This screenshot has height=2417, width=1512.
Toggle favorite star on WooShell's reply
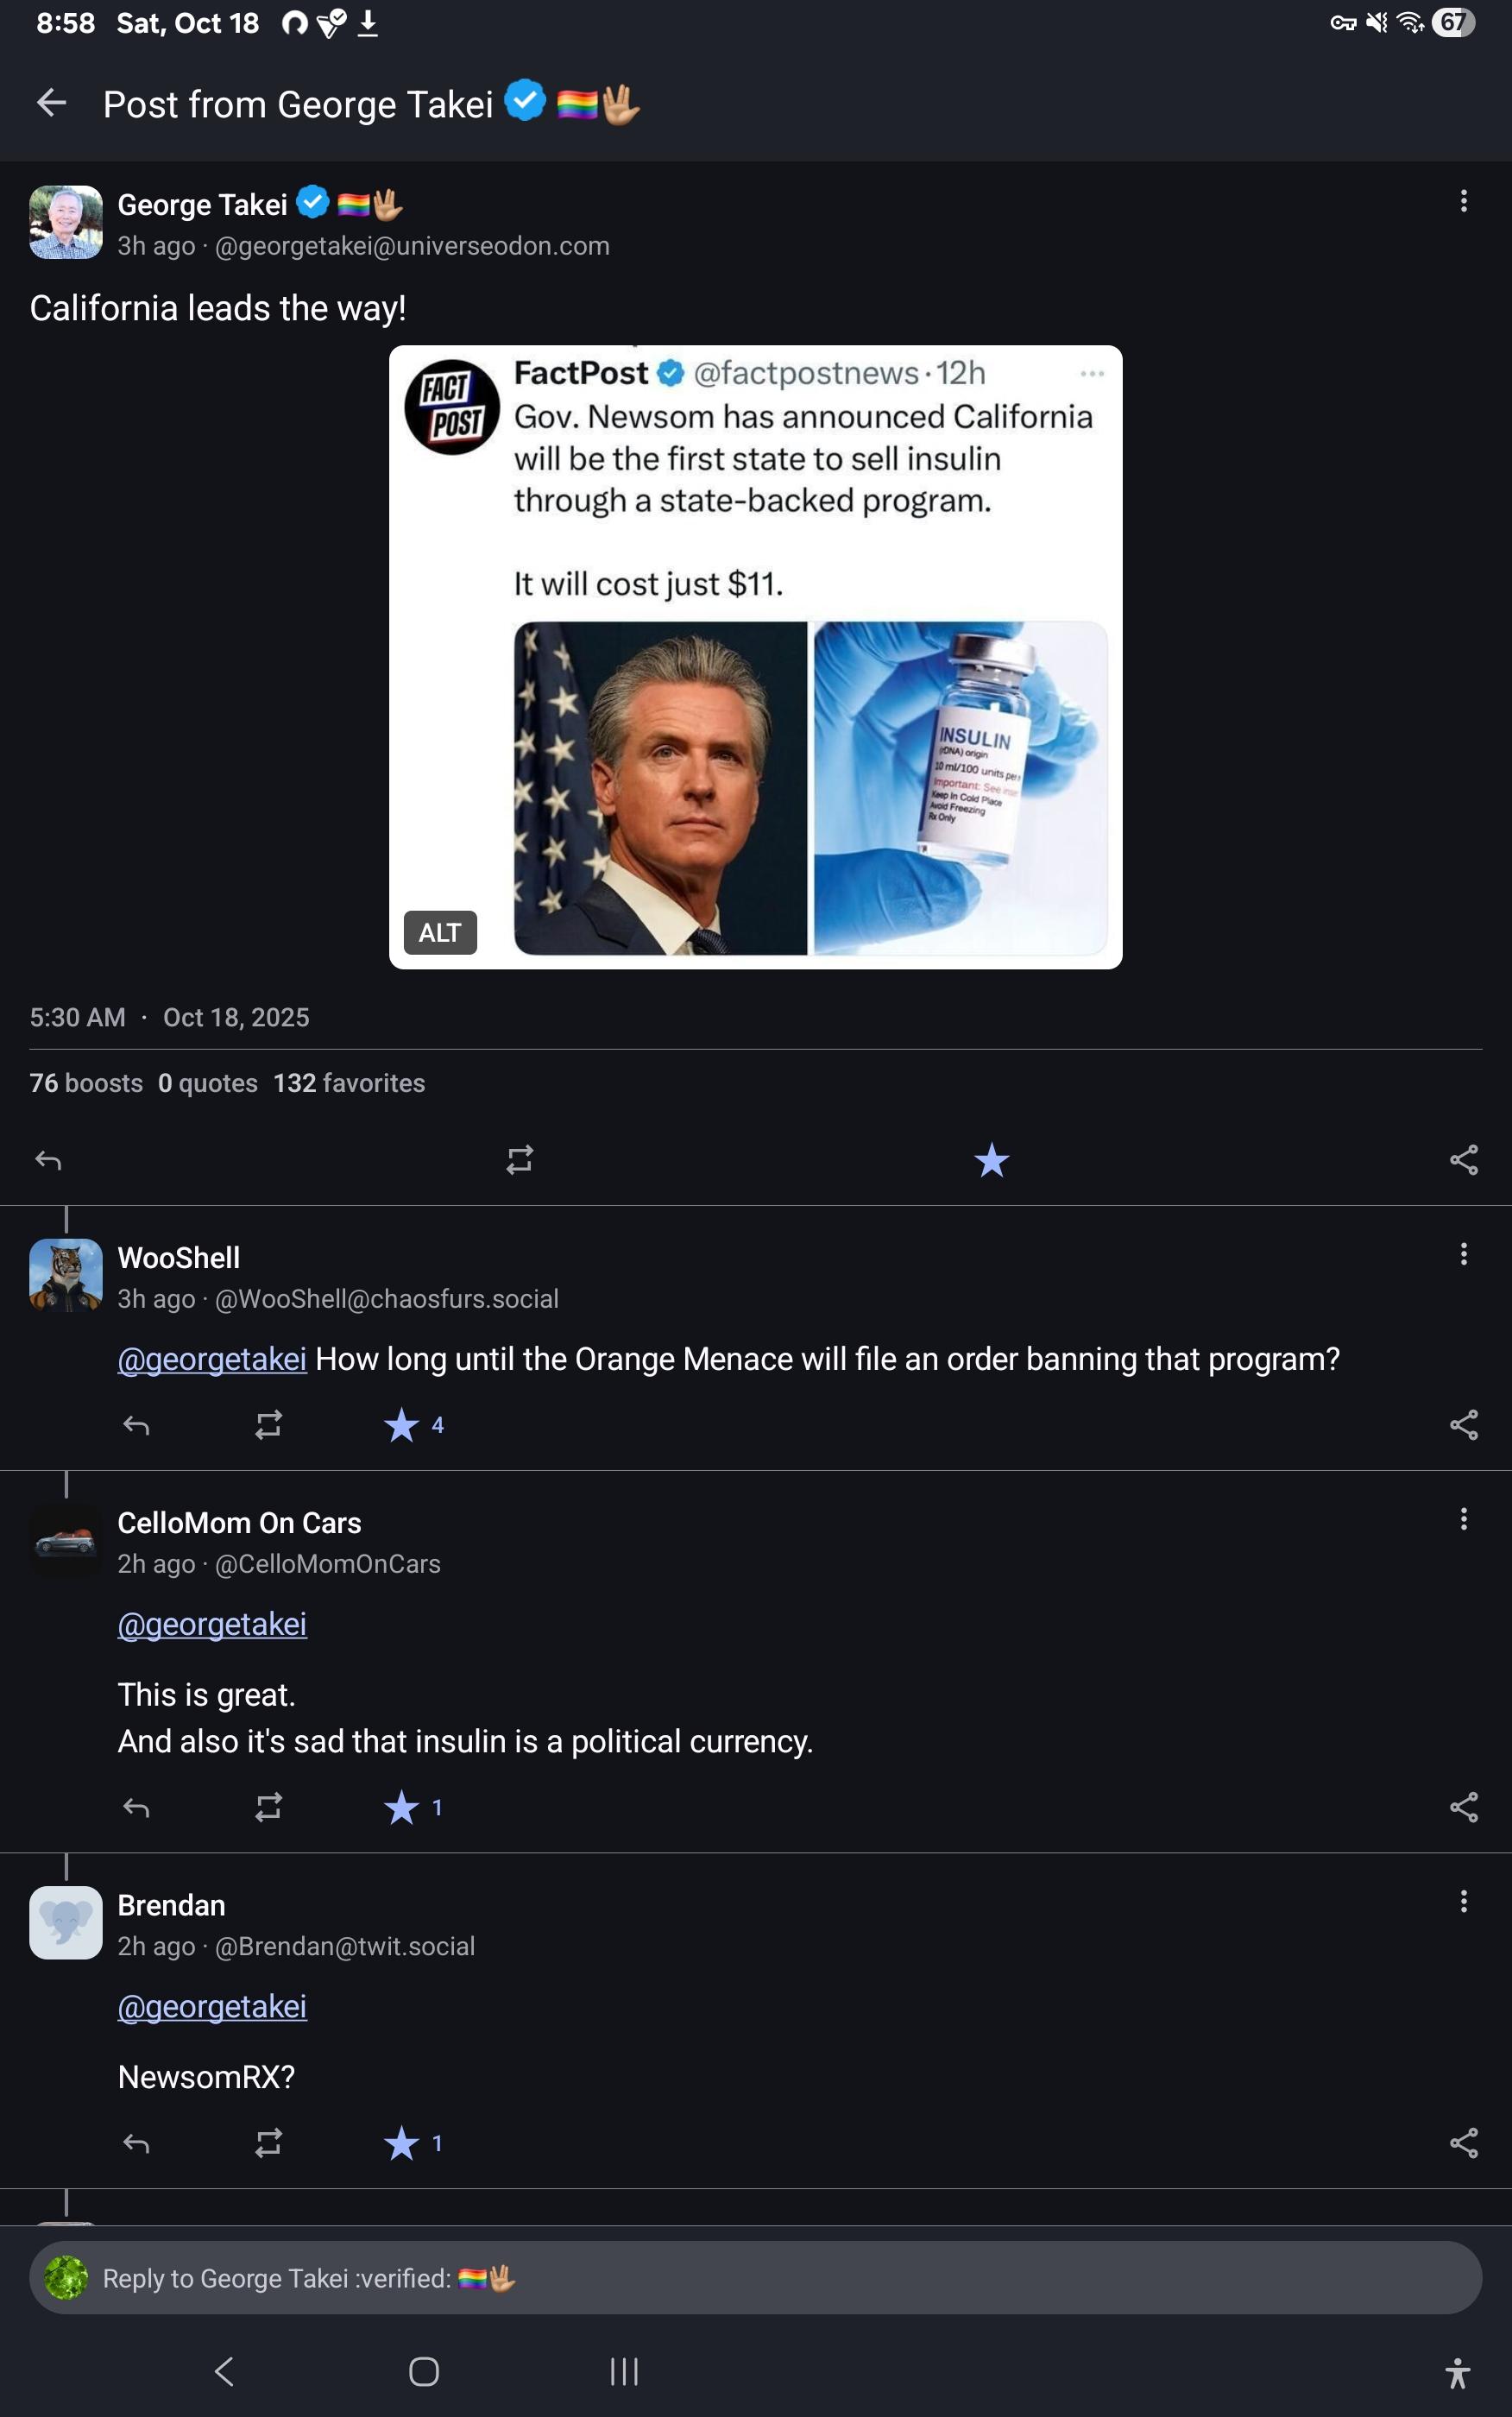pyautogui.click(x=402, y=1425)
